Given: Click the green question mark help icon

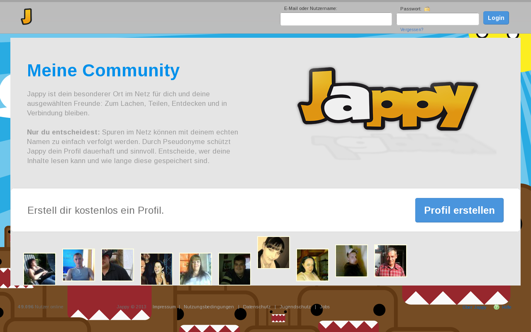Looking at the screenshot, I should pyautogui.click(x=497, y=307).
